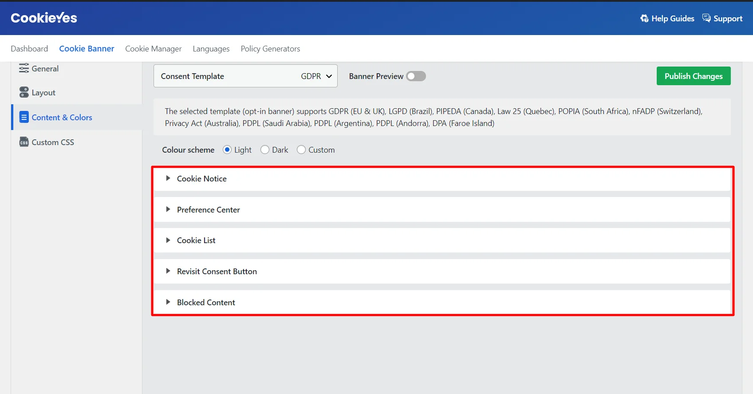This screenshot has height=394, width=753.
Task: Click the Content & Colors document icon
Action: click(x=24, y=117)
